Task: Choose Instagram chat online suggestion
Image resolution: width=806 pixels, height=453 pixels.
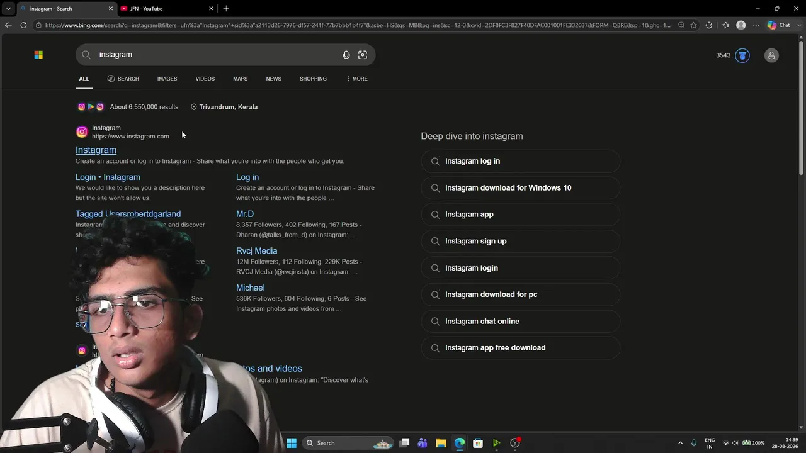Action: pos(521,322)
